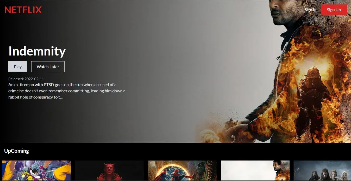Click the NETFLIX logo
The height and width of the screenshot is (181, 351).
click(x=23, y=10)
